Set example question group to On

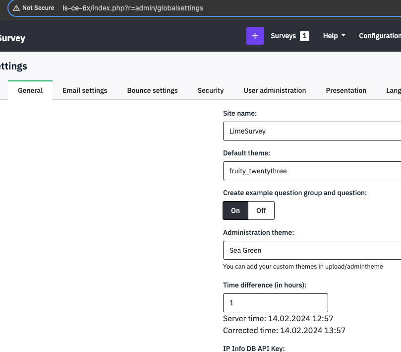pyautogui.click(x=235, y=211)
